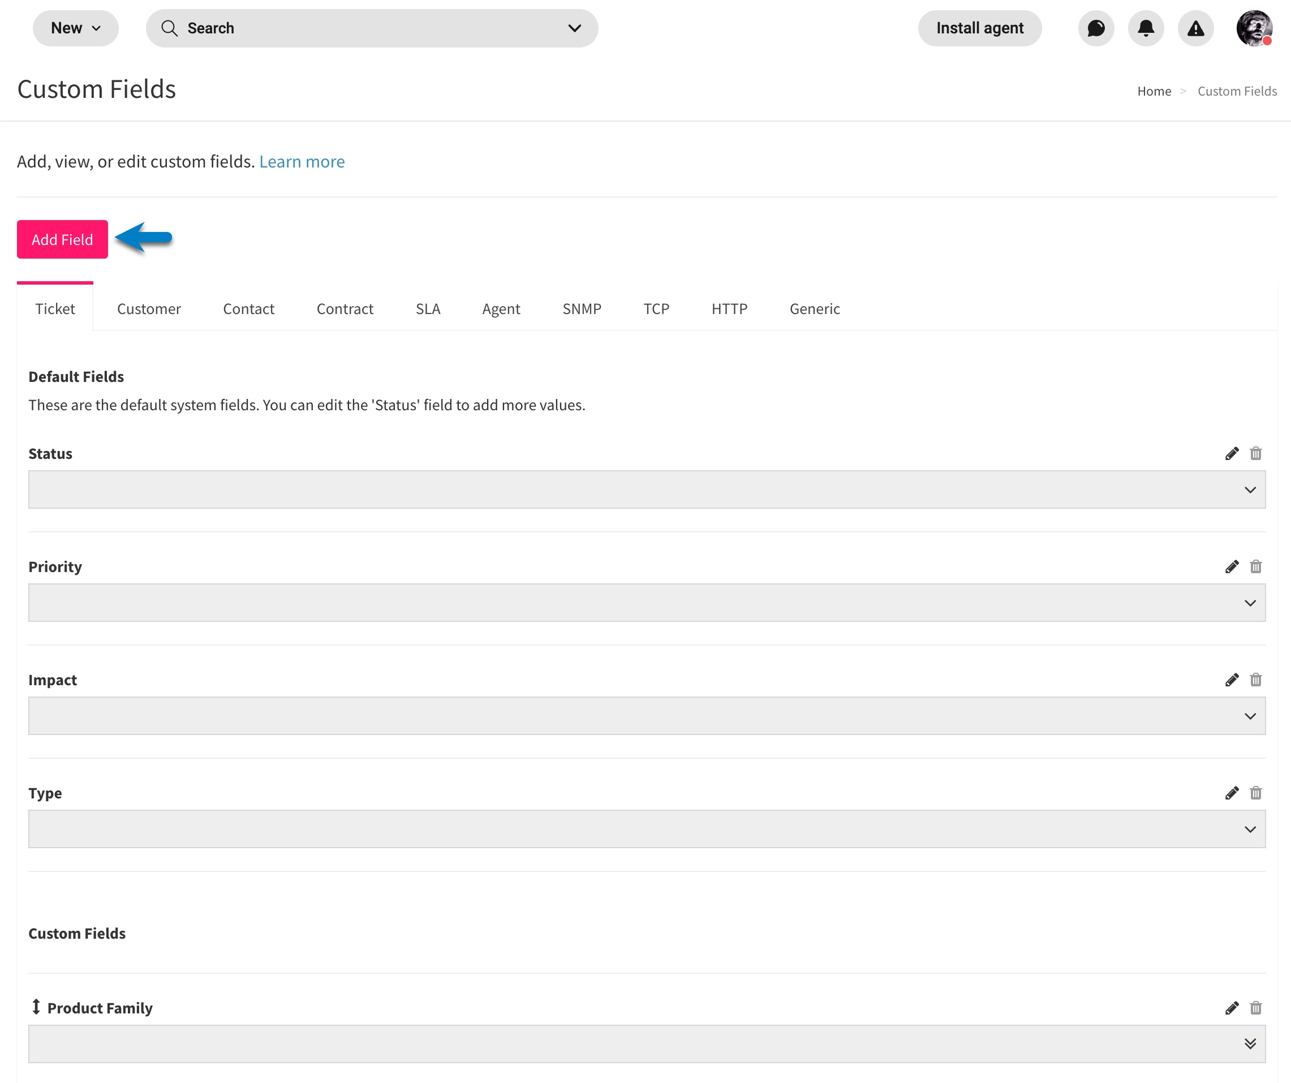Viewport: 1291px width, 1083px height.
Task: Click the reorder arrows beside Product Family
Action: (x=35, y=1007)
